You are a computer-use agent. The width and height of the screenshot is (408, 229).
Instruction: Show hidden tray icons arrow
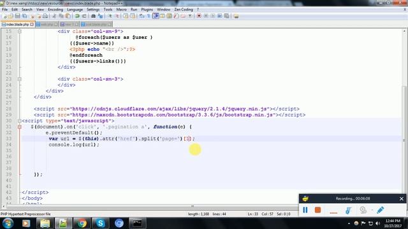click(x=349, y=223)
